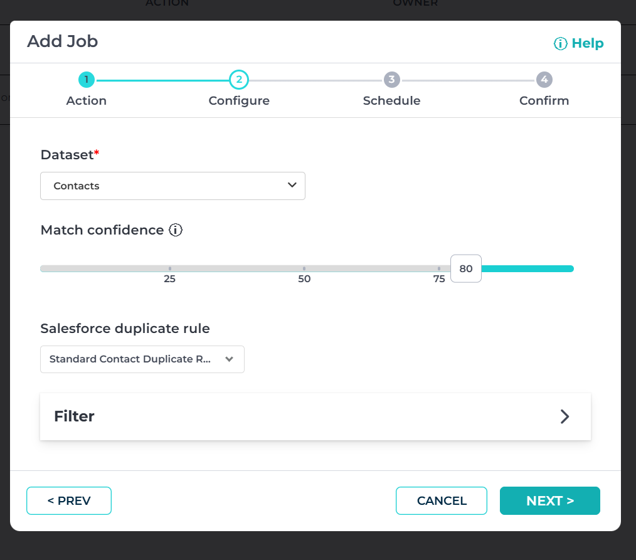636x560 pixels.
Task: Select step 2 Configure circle
Action: tap(239, 80)
